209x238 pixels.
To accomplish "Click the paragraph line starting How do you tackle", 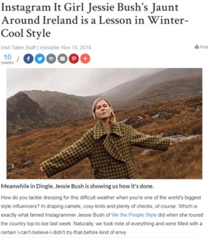I will 101,197.
